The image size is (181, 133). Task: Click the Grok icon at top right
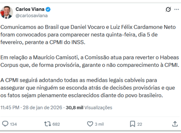click(x=168, y=10)
